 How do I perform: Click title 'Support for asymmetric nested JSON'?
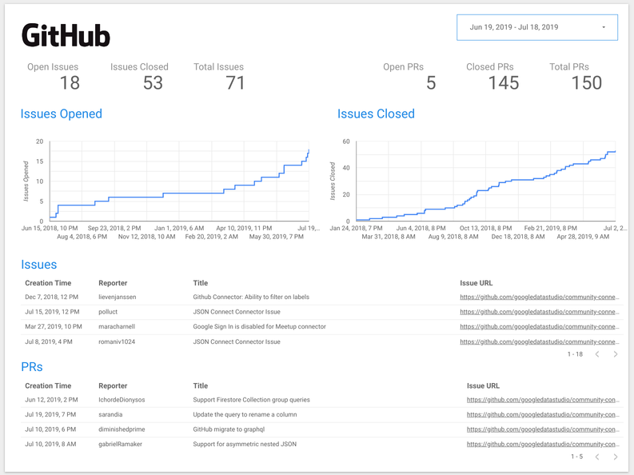pyautogui.click(x=245, y=445)
